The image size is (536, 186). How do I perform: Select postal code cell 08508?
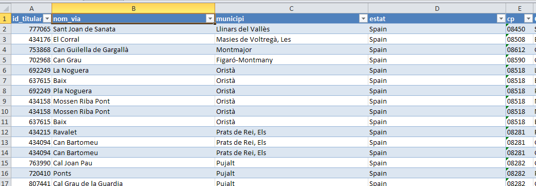[519, 40]
